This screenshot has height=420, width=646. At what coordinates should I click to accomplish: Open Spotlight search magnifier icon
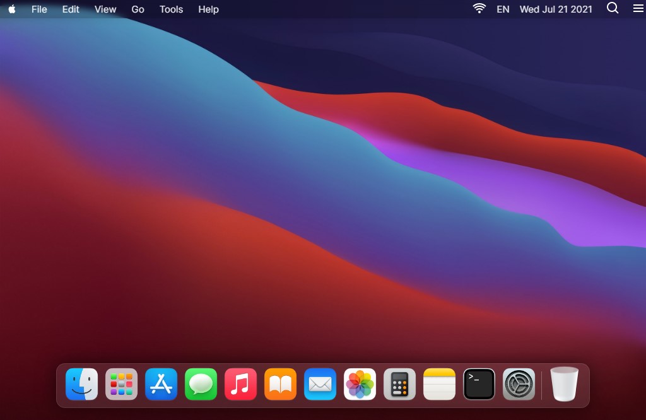click(x=613, y=8)
